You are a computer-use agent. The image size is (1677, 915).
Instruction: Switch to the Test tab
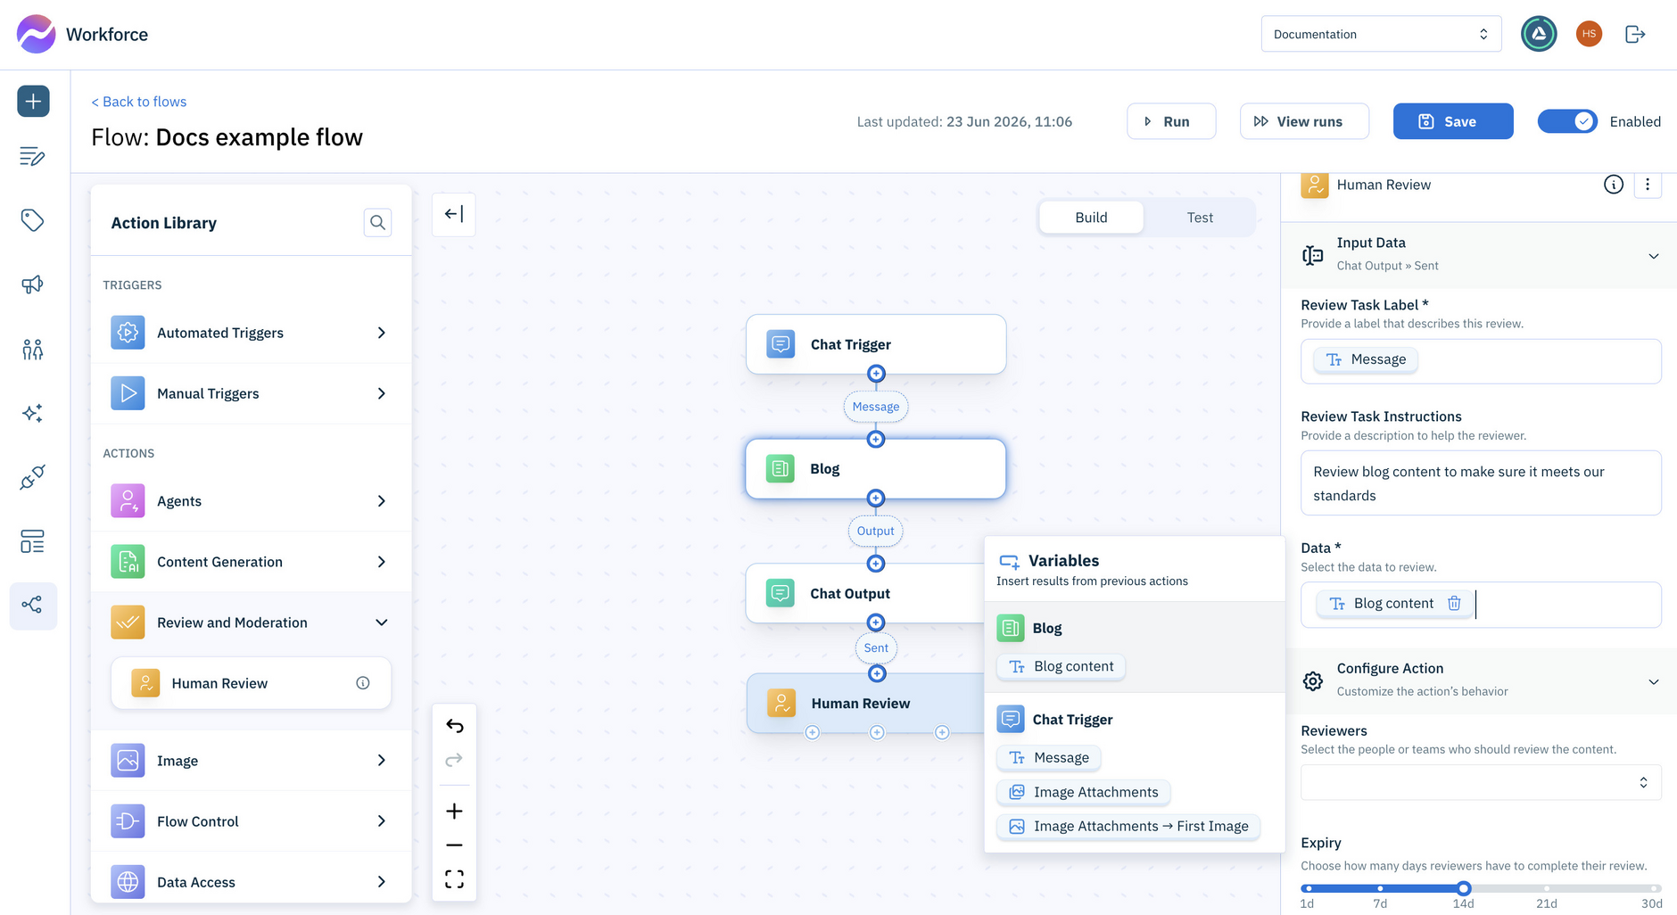(1200, 218)
